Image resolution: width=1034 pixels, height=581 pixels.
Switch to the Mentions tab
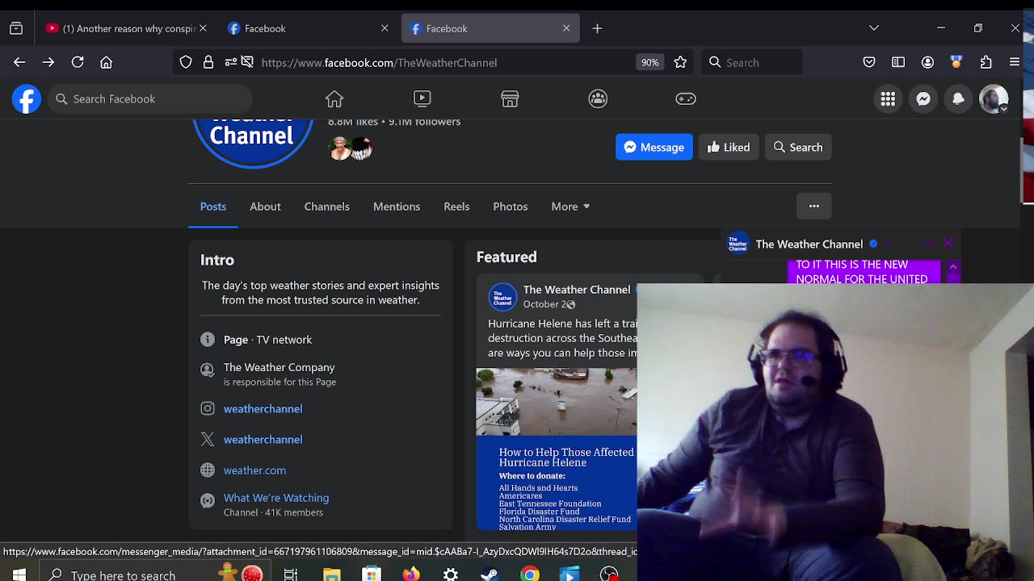(x=397, y=207)
